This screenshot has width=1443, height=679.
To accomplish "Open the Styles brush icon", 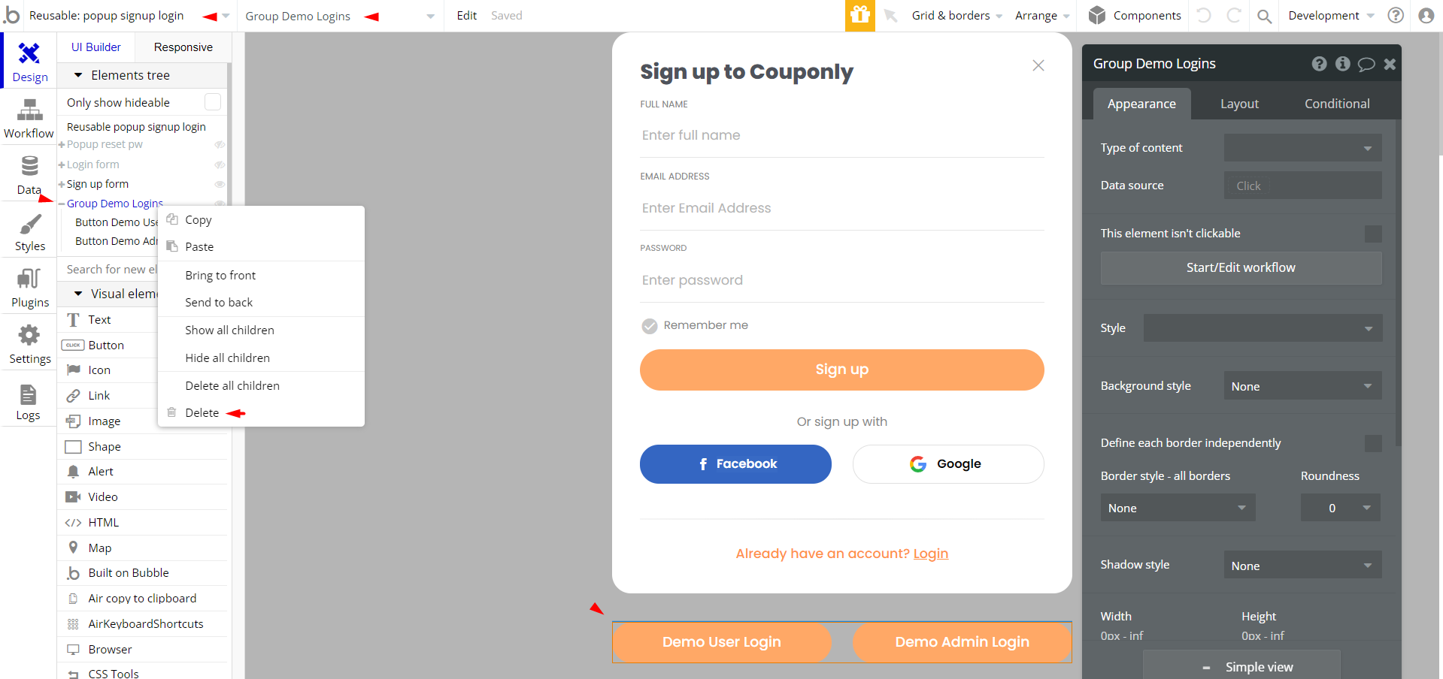I will coord(30,224).
